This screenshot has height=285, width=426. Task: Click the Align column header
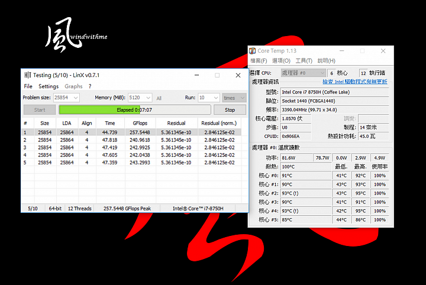point(86,123)
